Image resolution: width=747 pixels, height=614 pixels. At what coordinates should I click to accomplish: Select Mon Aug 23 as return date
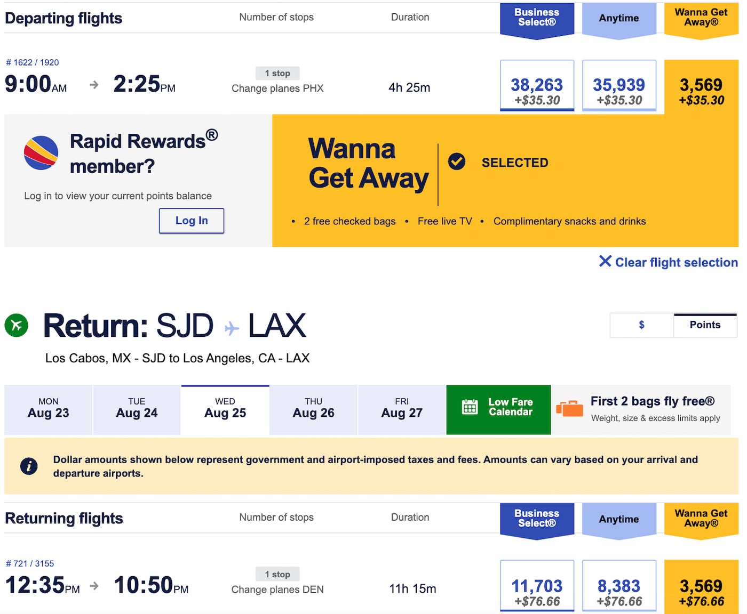pyautogui.click(x=48, y=409)
